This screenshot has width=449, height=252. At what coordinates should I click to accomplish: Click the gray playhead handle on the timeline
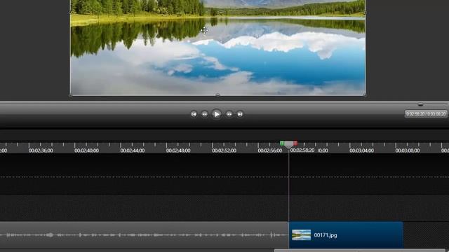coord(288,145)
